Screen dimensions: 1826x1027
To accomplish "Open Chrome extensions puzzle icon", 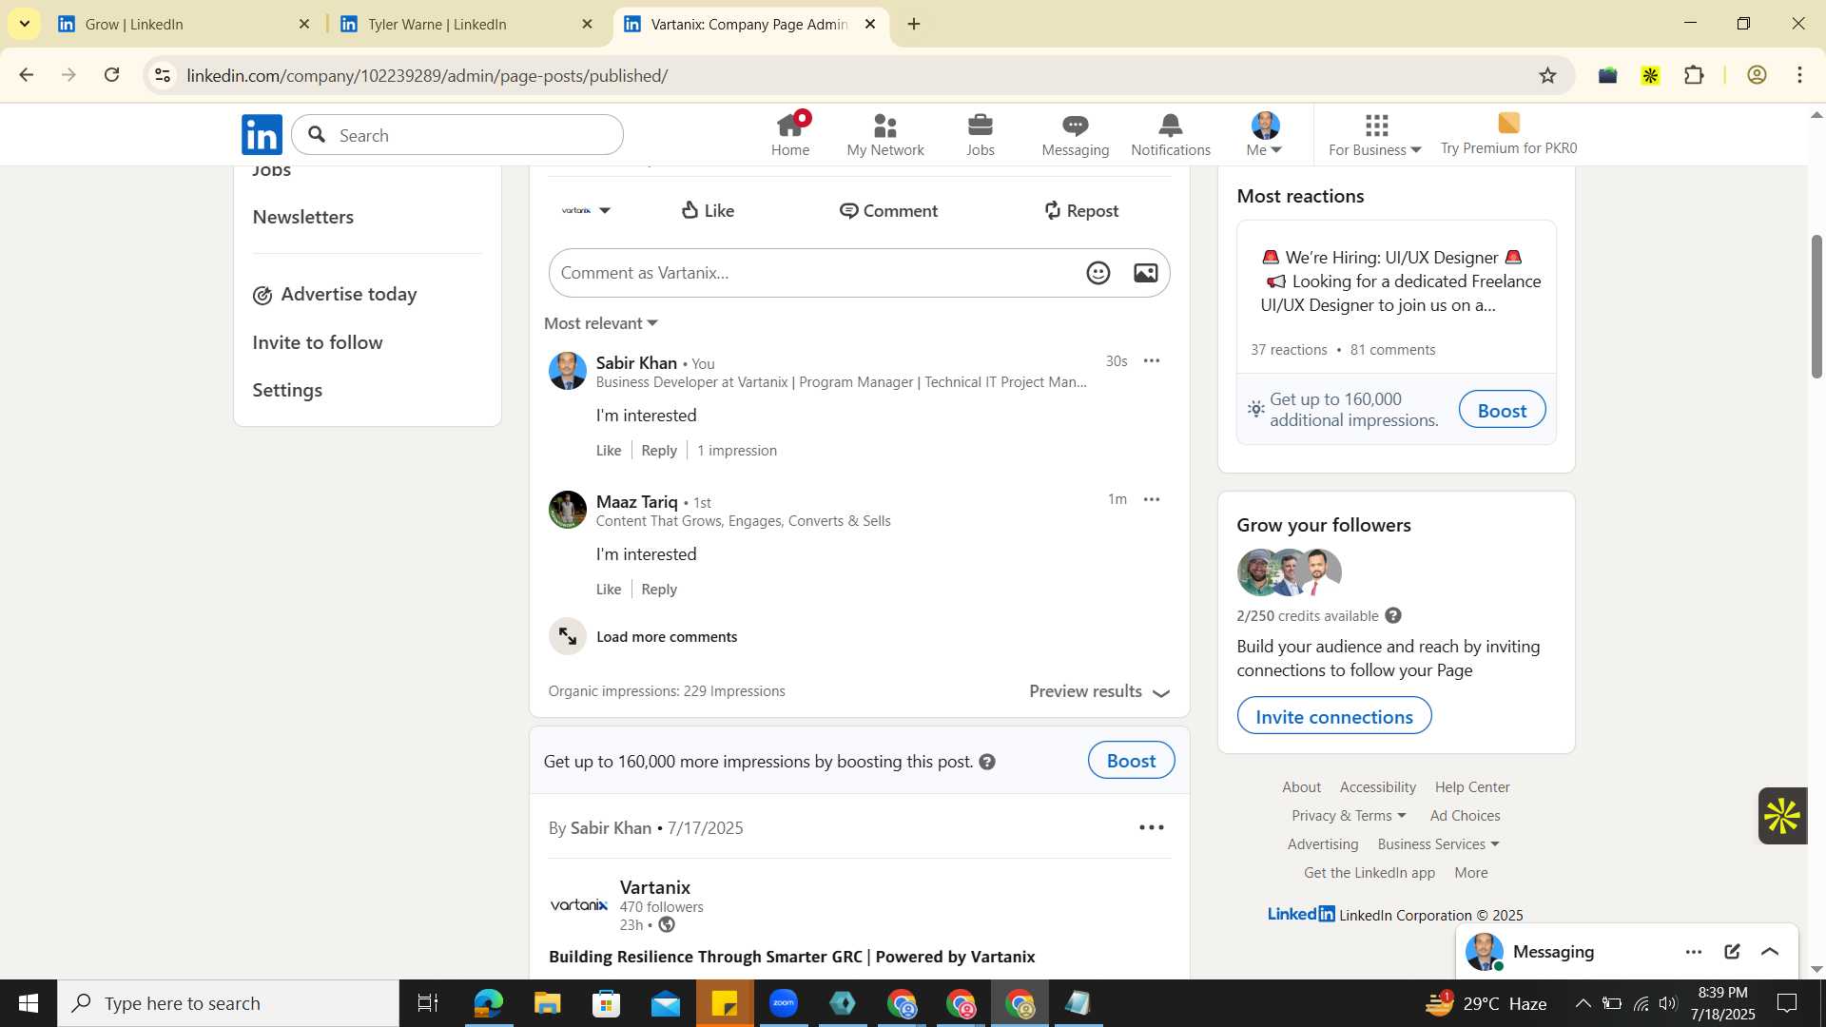I will (1694, 75).
